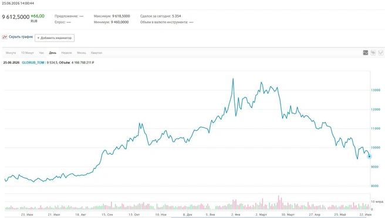Click the 5. Янв date axis label

click(210, 214)
